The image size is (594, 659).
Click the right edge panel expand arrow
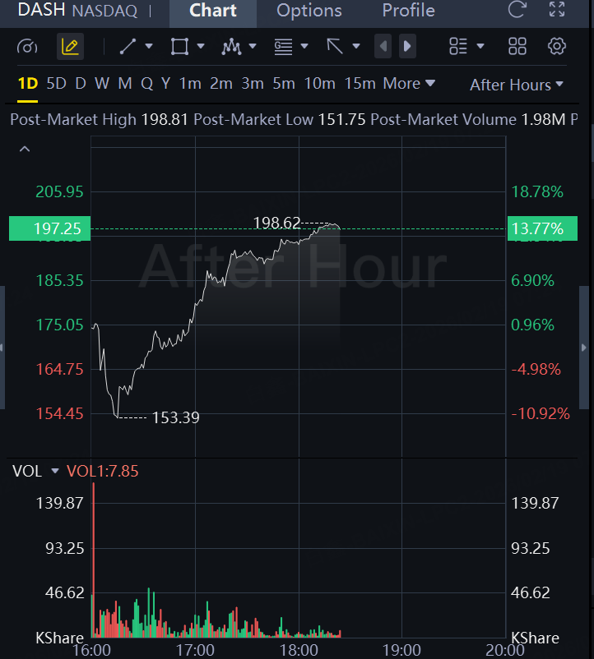pos(584,348)
